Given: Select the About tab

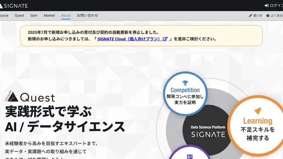Looking at the screenshot, I should pyautogui.click(x=66, y=16).
